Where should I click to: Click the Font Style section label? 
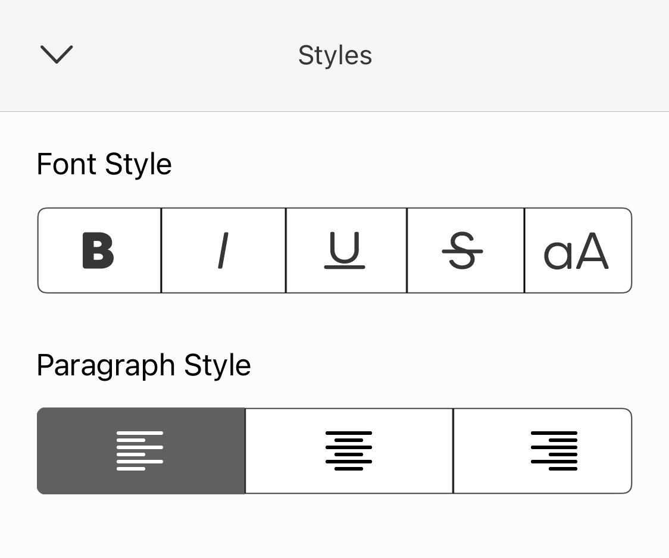click(x=104, y=164)
